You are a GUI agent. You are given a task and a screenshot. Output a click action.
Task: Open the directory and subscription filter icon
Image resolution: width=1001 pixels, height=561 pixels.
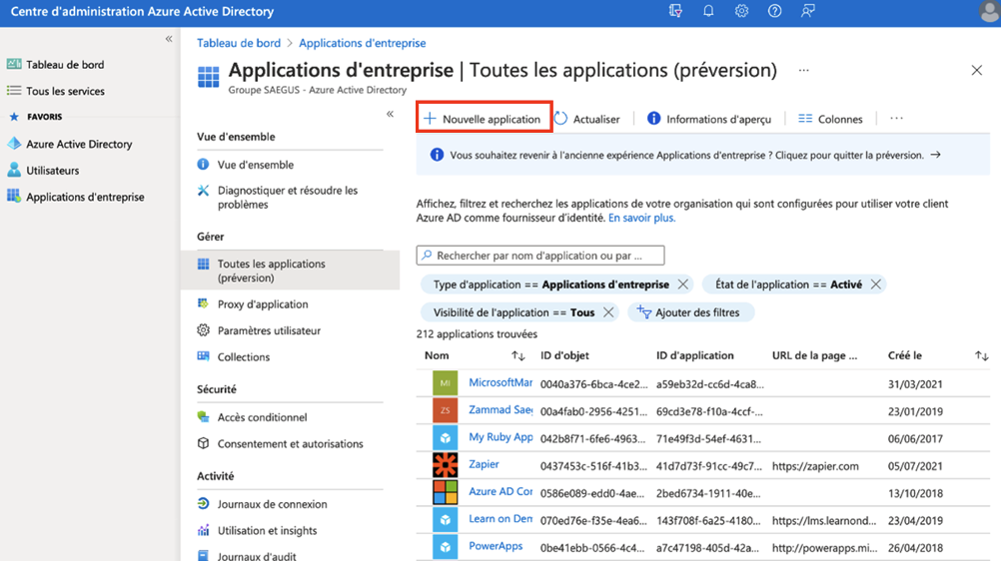pos(675,11)
